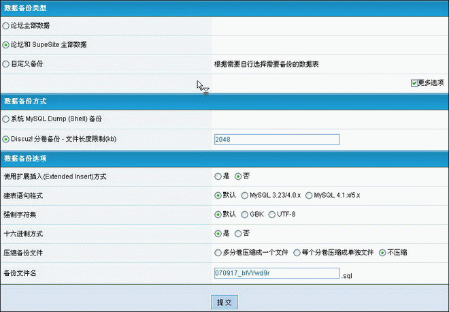Select Discuz! 分卷备份 radio option
The height and width of the screenshot is (312, 449).
(x=5, y=140)
